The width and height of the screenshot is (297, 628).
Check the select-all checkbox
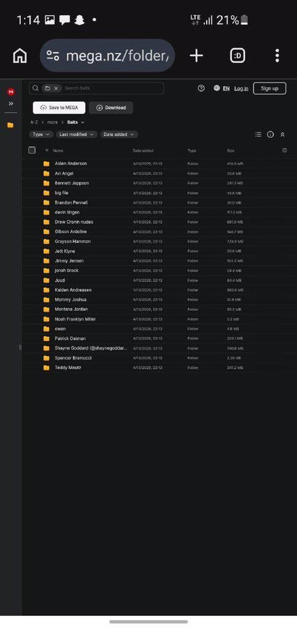click(x=32, y=150)
